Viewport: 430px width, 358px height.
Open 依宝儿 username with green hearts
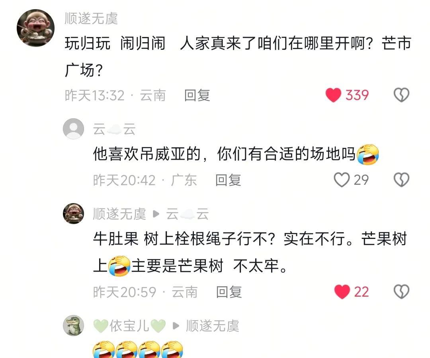point(129,326)
